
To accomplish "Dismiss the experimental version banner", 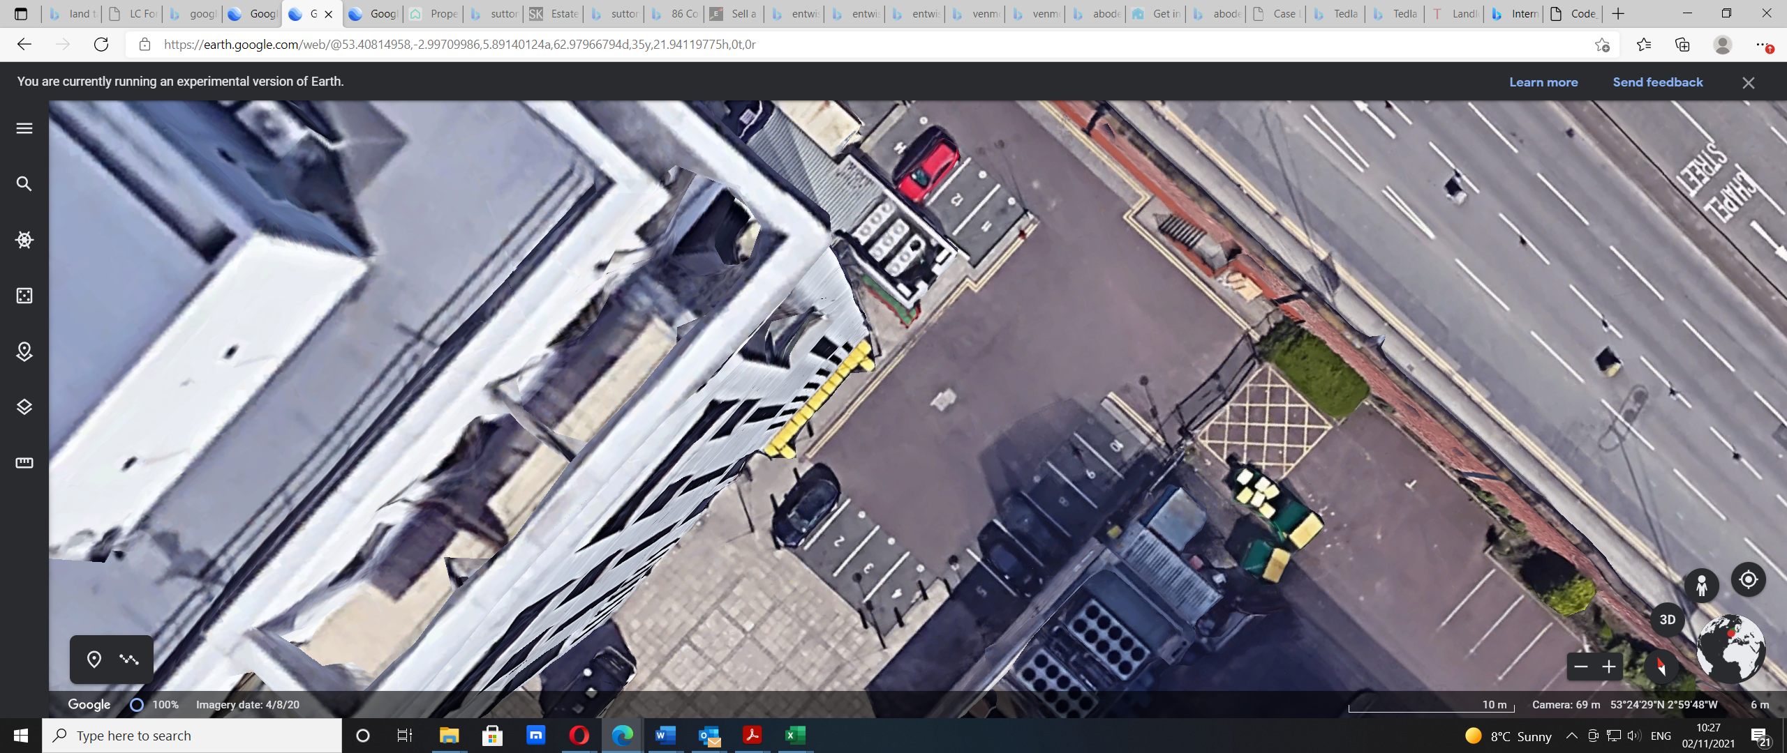I will 1748,83.
